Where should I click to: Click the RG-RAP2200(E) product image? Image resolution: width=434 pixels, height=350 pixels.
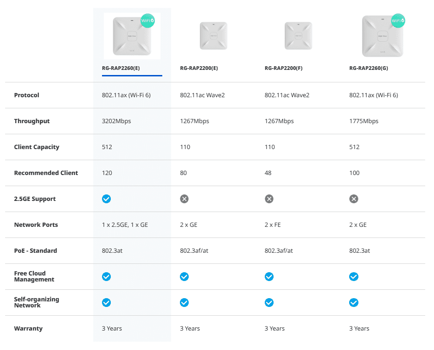213,36
